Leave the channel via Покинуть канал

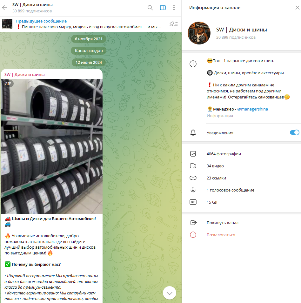(222, 223)
